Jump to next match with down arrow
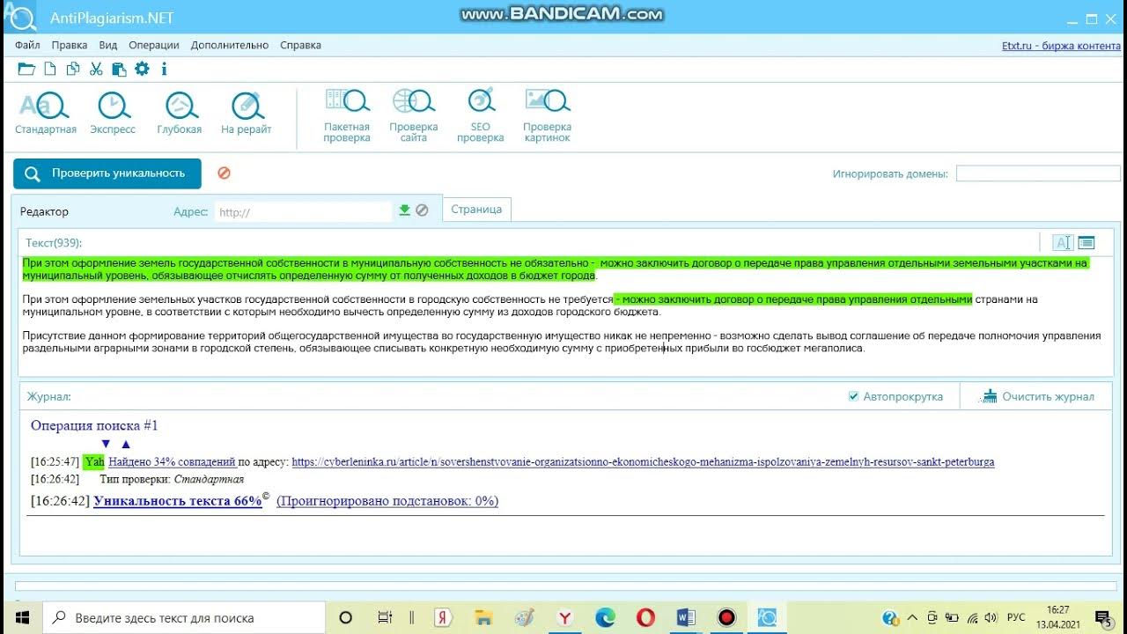The image size is (1127, 634). [107, 444]
